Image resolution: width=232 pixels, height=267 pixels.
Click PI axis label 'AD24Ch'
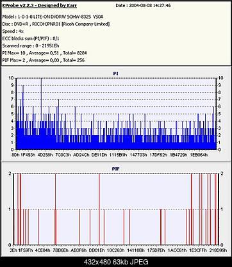click(x=81, y=155)
